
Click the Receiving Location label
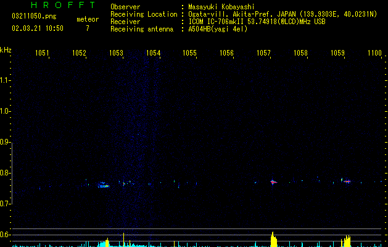tap(144, 14)
